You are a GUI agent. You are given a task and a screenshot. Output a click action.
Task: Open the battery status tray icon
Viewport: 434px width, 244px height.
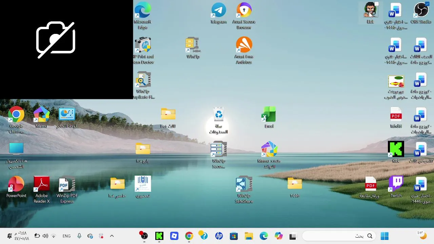[37, 236]
